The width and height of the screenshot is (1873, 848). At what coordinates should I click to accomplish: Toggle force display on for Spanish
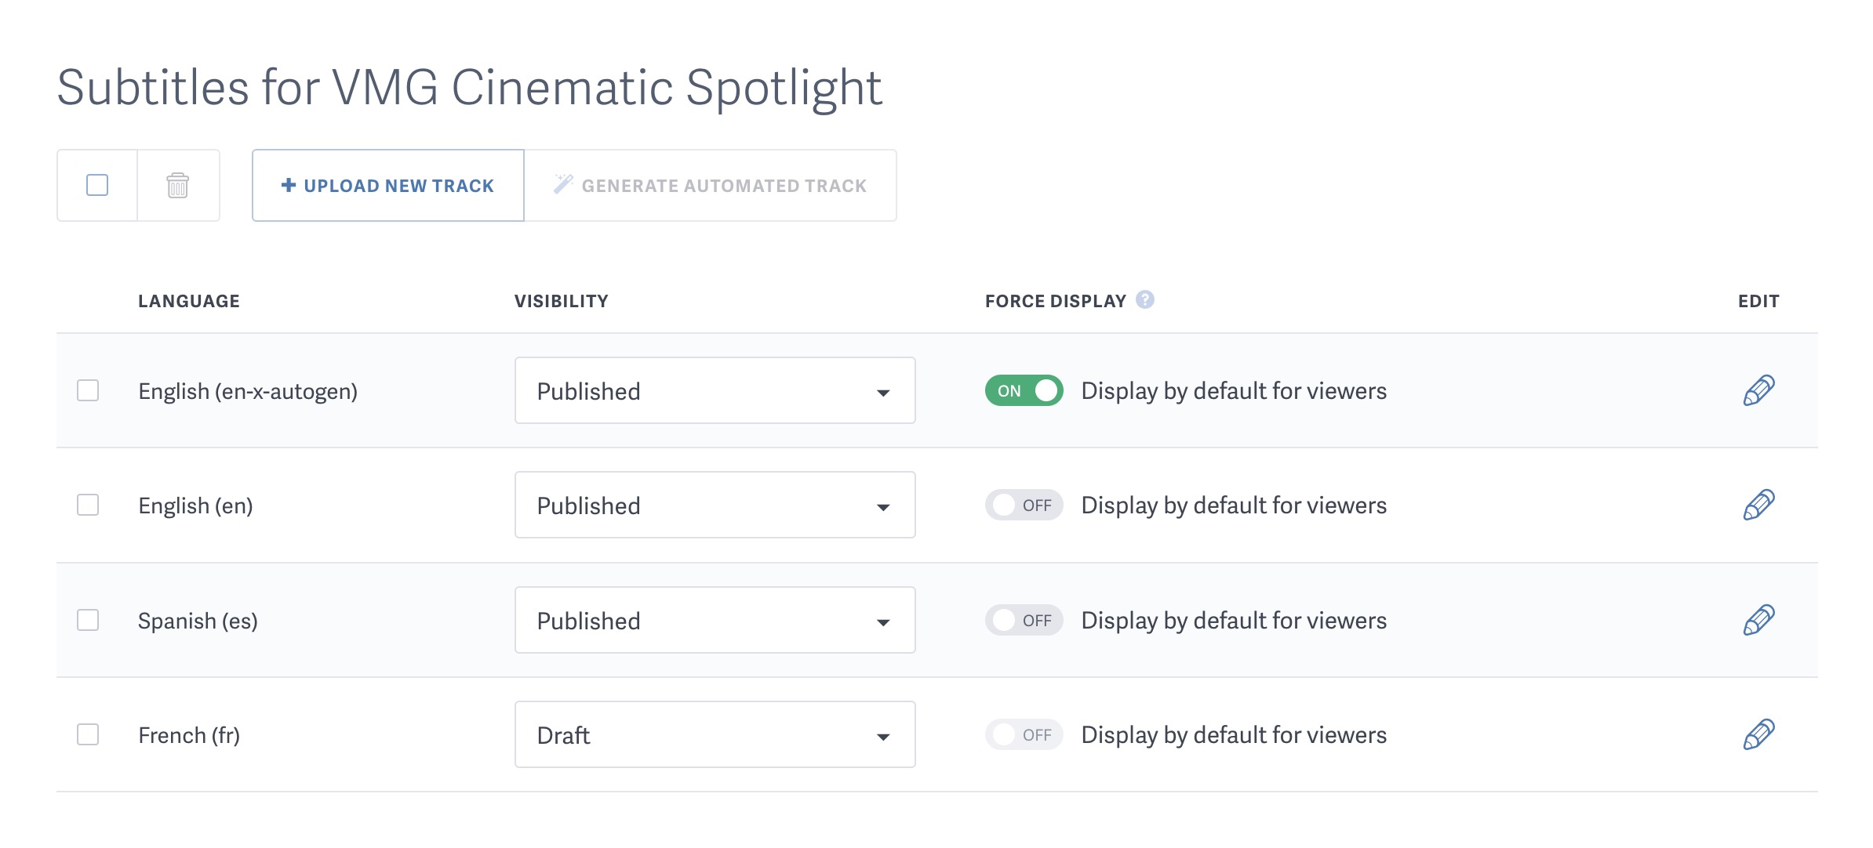(x=1024, y=620)
